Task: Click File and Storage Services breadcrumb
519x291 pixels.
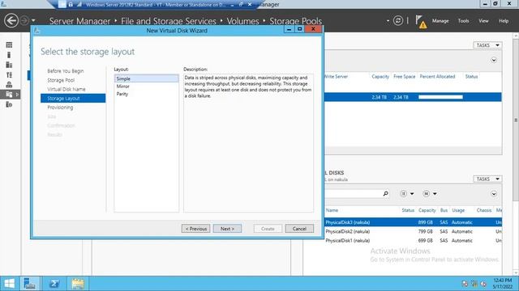Action: pyautogui.click(x=169, y=21)
